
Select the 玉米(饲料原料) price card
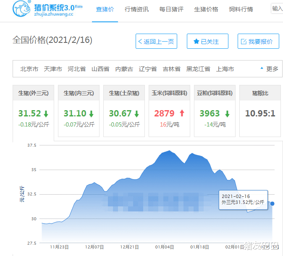(169, 111)
